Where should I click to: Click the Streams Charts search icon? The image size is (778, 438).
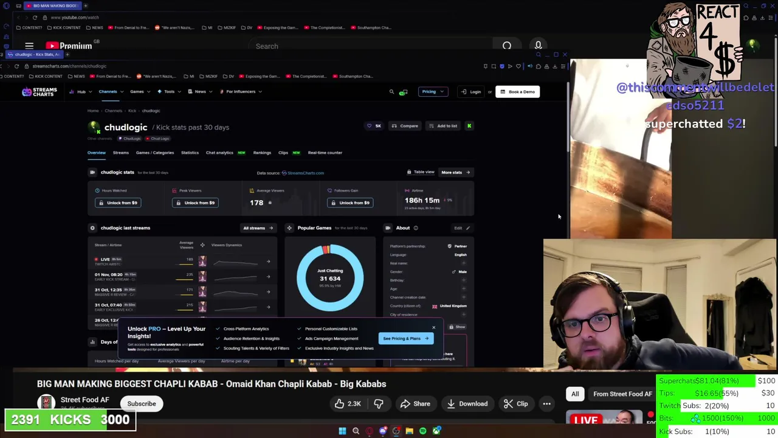(x=391, y=92)
